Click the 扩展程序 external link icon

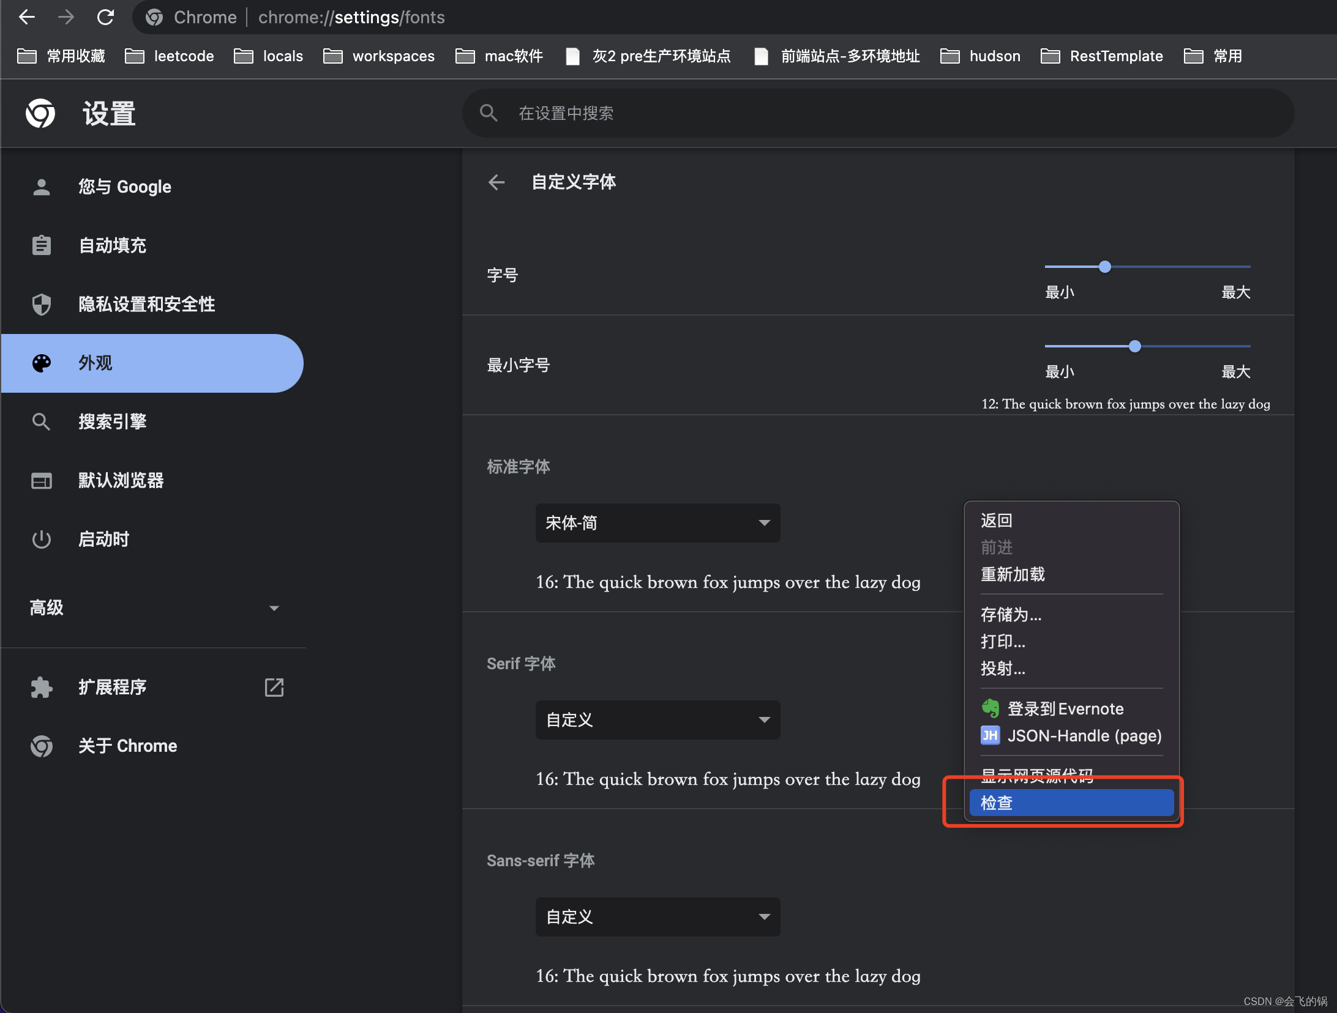click(274, 687)
